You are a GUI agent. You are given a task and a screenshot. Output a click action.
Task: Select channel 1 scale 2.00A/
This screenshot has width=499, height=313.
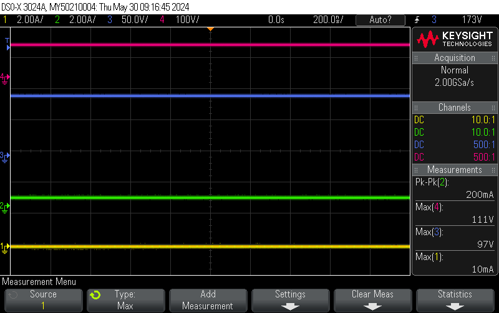pos(29,20)
